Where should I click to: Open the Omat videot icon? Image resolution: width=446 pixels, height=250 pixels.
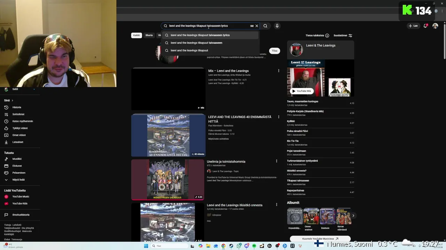(6, 135)
